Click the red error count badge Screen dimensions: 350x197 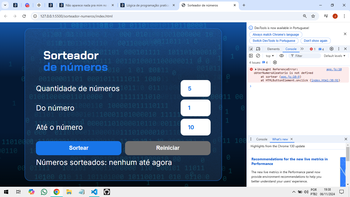click(313, 49)
